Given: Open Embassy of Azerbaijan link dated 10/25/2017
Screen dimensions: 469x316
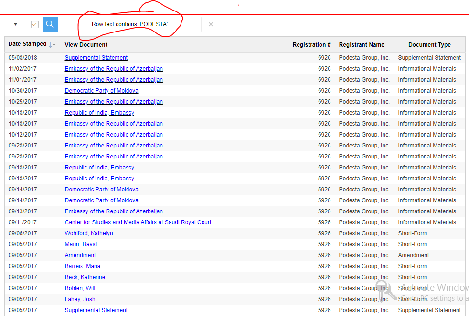Looking at the screenshot, I should tap(114, 102).
